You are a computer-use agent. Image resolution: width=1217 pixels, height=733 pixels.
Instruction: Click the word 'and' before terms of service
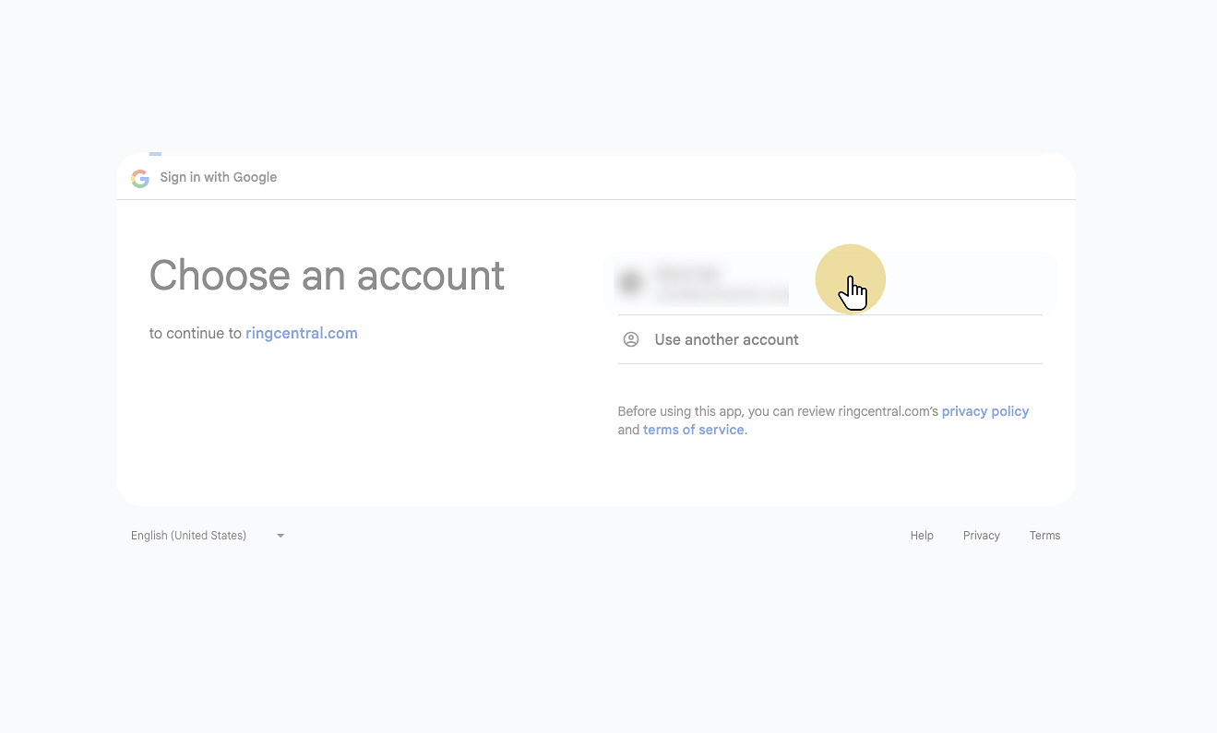628,430
